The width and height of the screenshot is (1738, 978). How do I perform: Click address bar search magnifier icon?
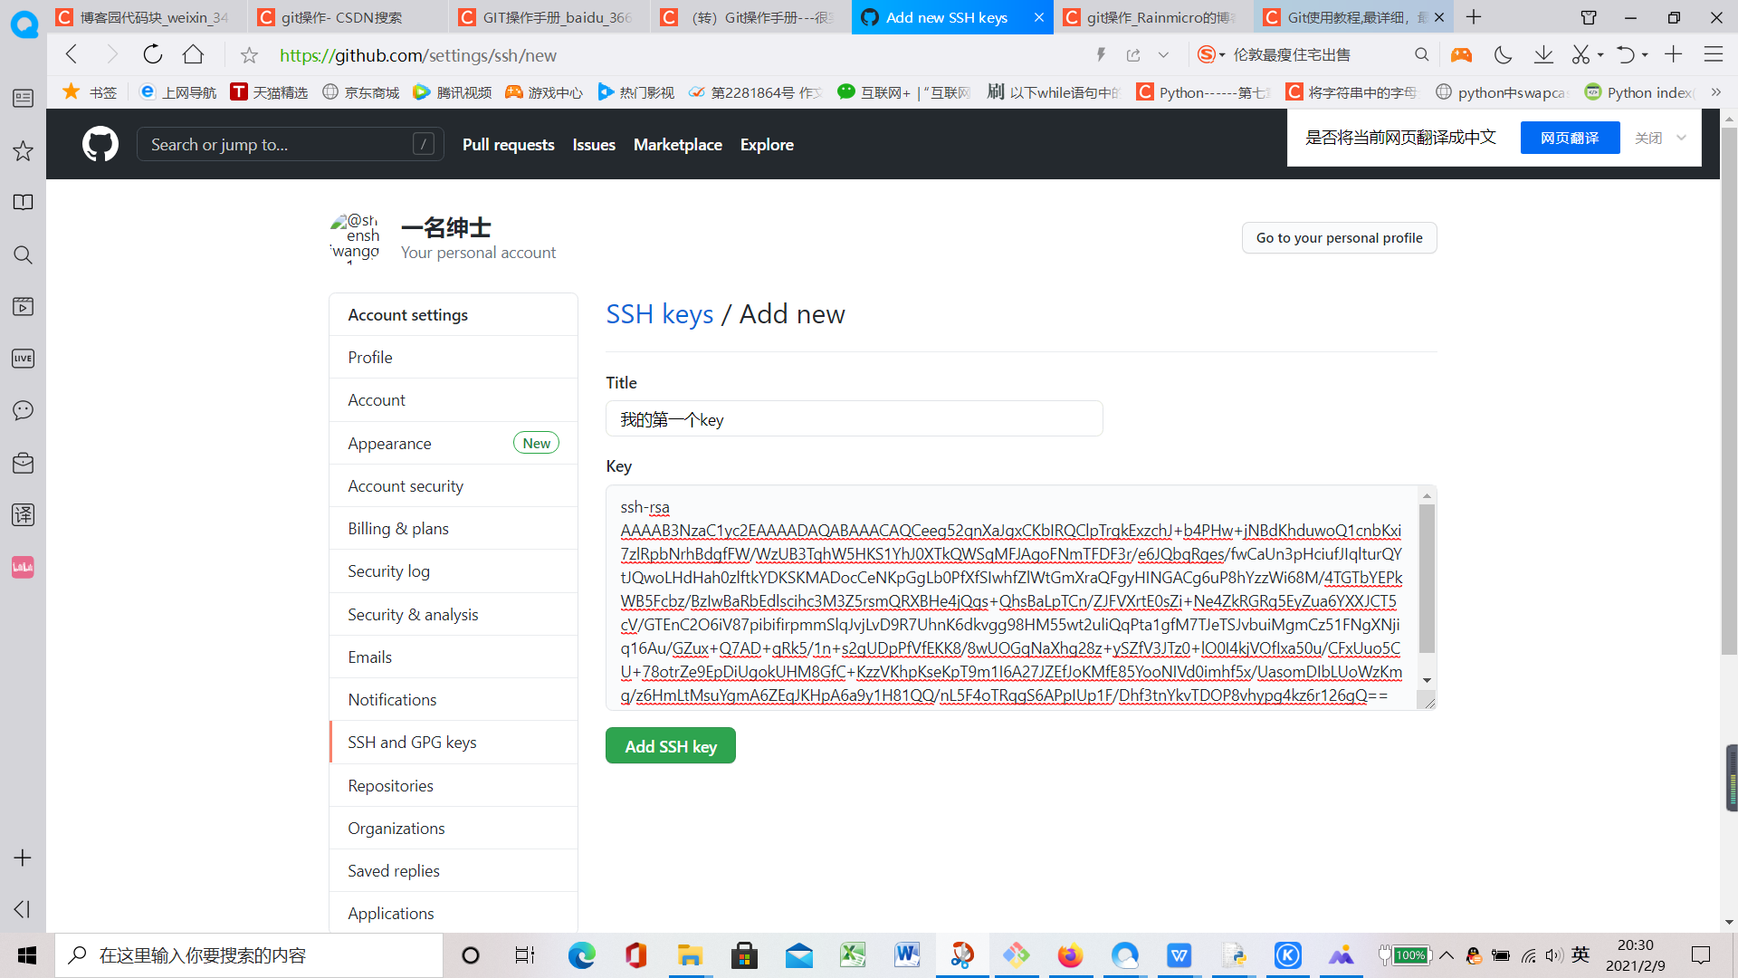1421,55
